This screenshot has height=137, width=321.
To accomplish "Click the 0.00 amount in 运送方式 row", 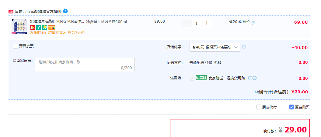I will [303, 62].
